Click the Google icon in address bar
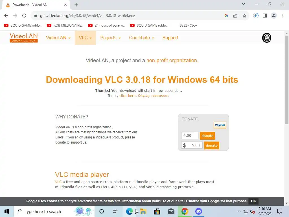 pyautogui.click(x=226, y=16)
